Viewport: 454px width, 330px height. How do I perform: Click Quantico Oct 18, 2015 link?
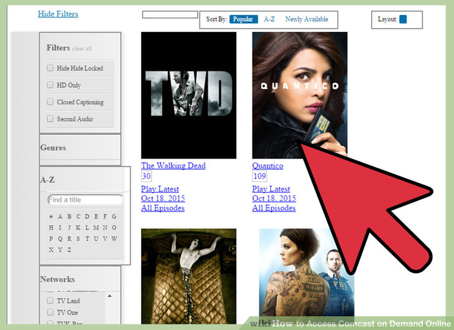(274, 198)
